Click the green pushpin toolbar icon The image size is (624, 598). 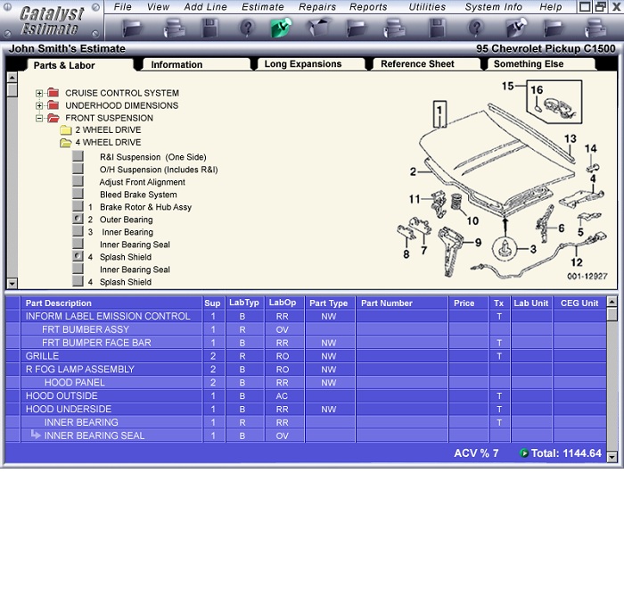tap(281, 29)
